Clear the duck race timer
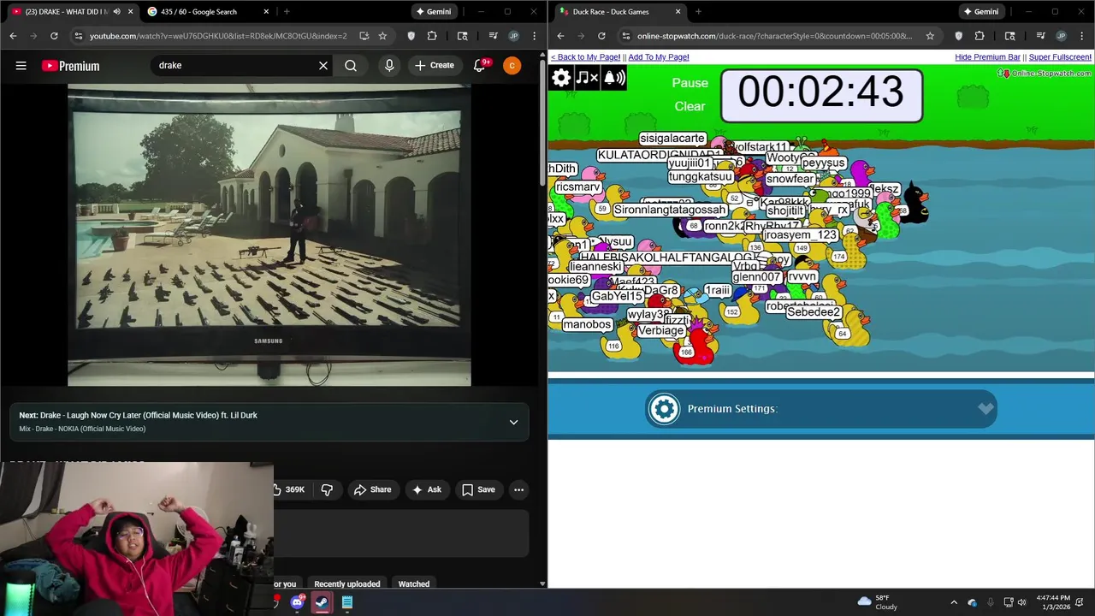This screenshot has height=616, width=1095. (690, 106)
